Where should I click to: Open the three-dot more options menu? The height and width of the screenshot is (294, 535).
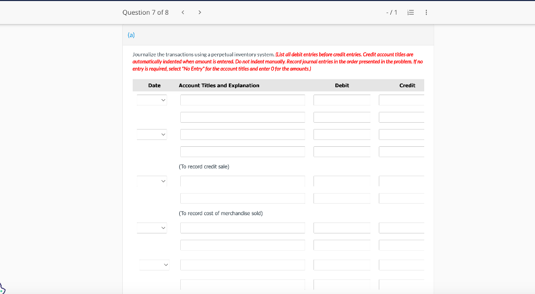point(426,13)
